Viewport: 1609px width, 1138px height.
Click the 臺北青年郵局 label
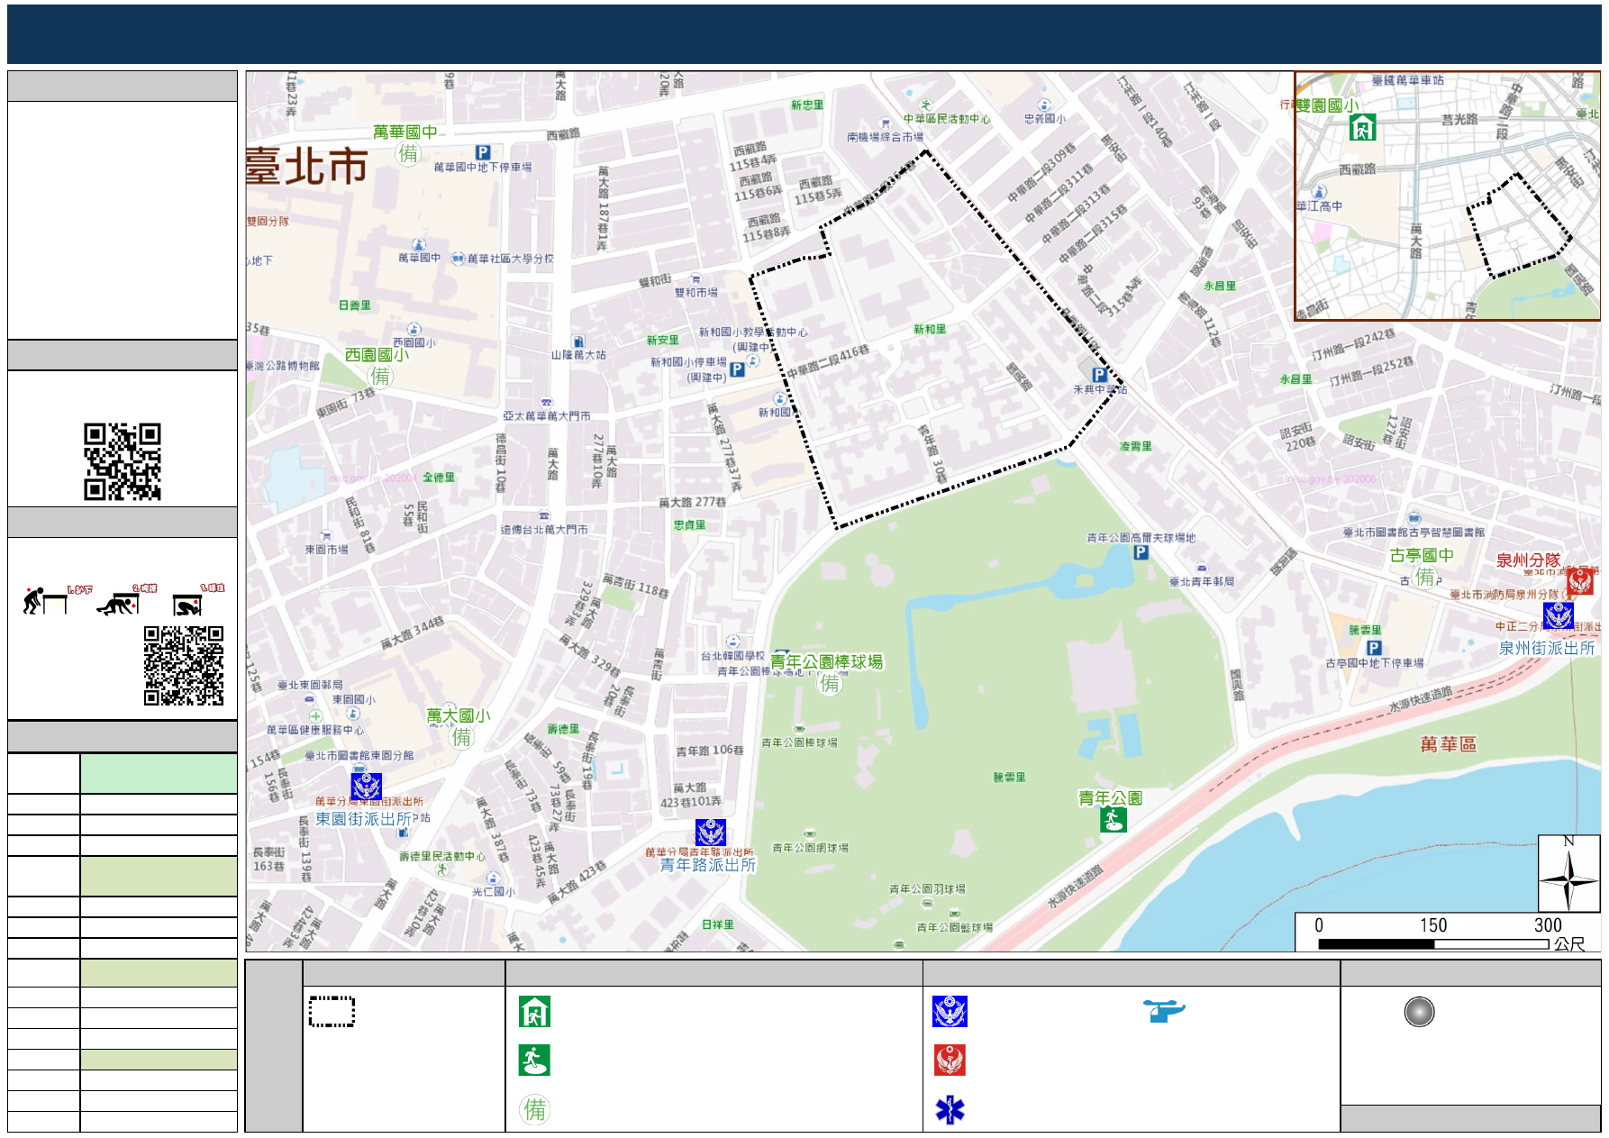[1202, 582]
